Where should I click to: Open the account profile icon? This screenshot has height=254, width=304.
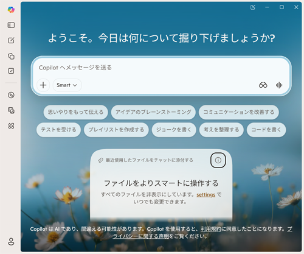point(11,241)
